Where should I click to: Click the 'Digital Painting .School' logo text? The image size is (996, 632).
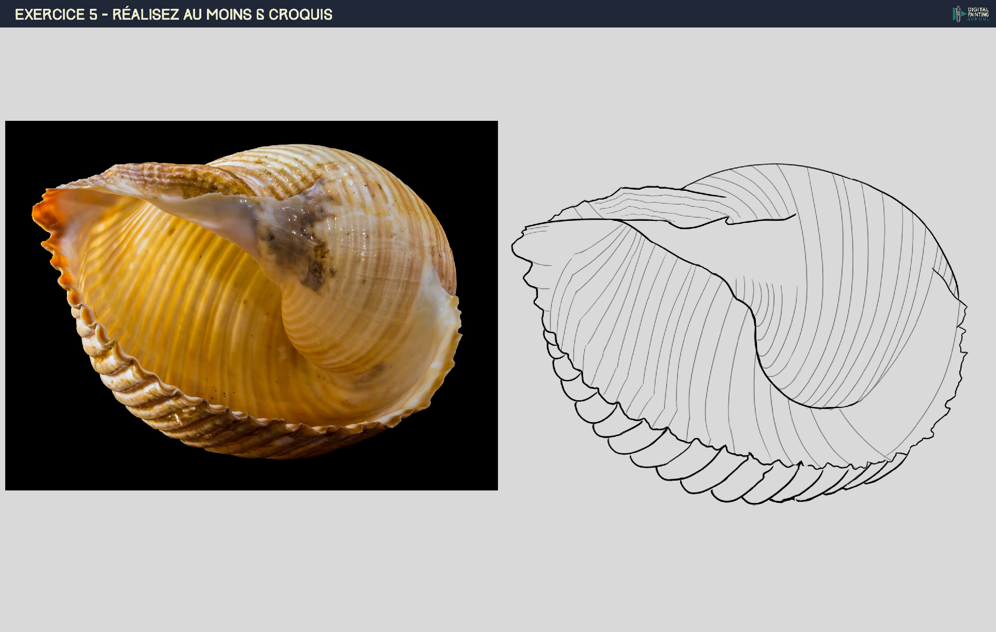tap(978, 14)
